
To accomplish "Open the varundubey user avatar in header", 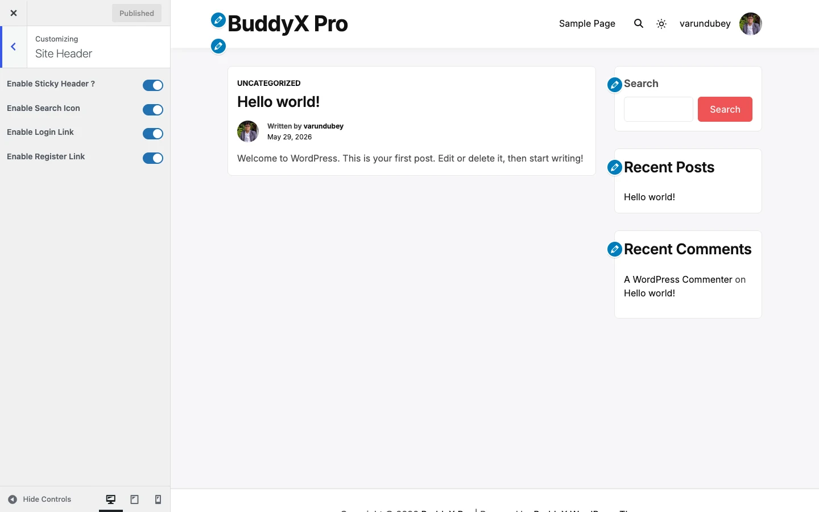I will coord(751,24).
